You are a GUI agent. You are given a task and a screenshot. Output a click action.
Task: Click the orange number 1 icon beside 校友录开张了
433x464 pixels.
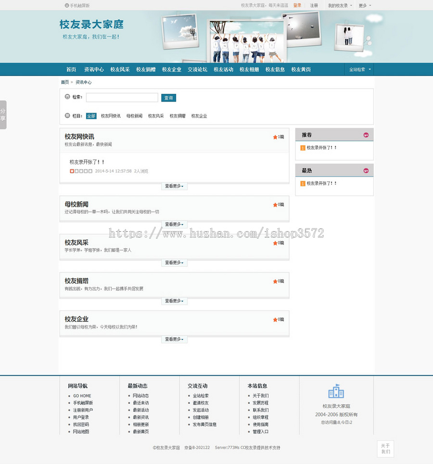[x=302, y=148]
